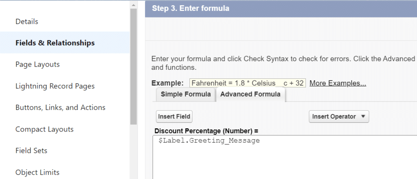Open the More Examples link
The height and width of the screenshot is (179, 417).
point(338,83)
